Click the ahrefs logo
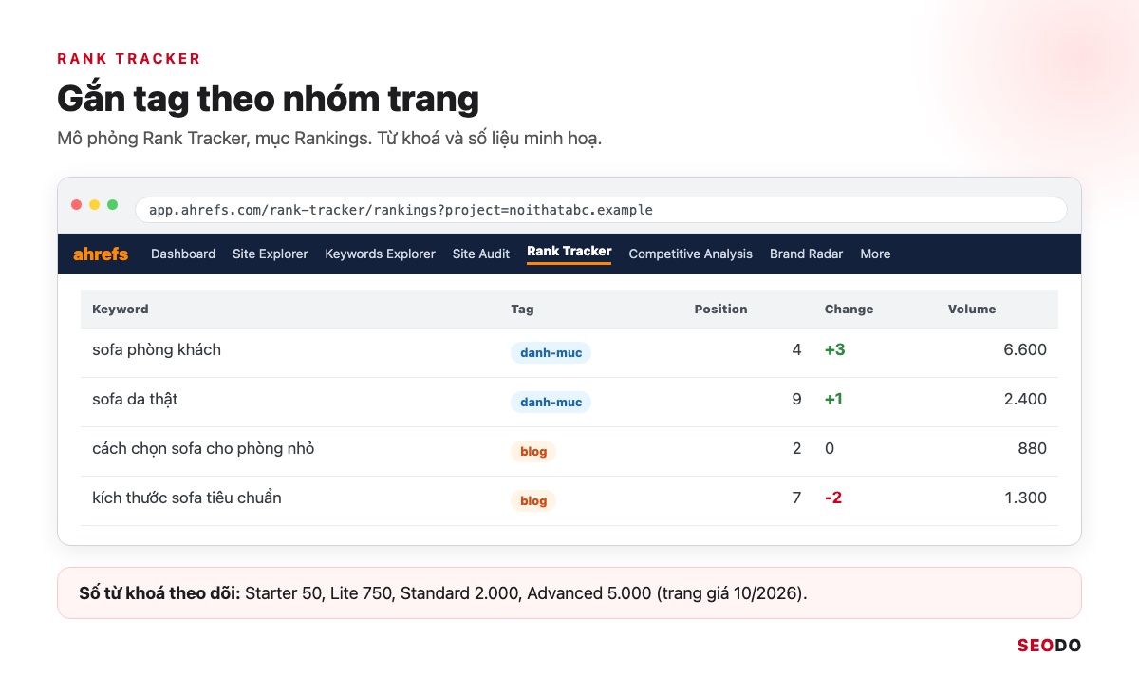The width and height of the screenshot is (1139, 676). (x=101, y=253)
